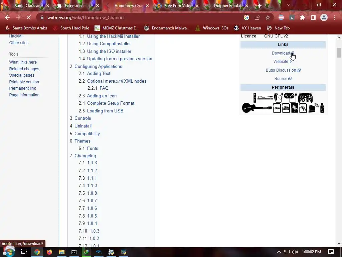
Task: Click the Google icon in the address bar
Action: coord(246,17)
